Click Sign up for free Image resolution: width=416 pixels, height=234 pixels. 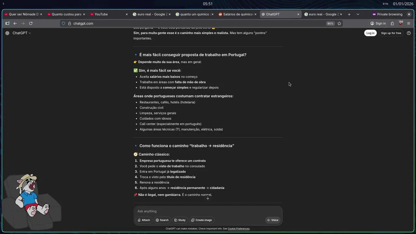(x=391, y=33)
